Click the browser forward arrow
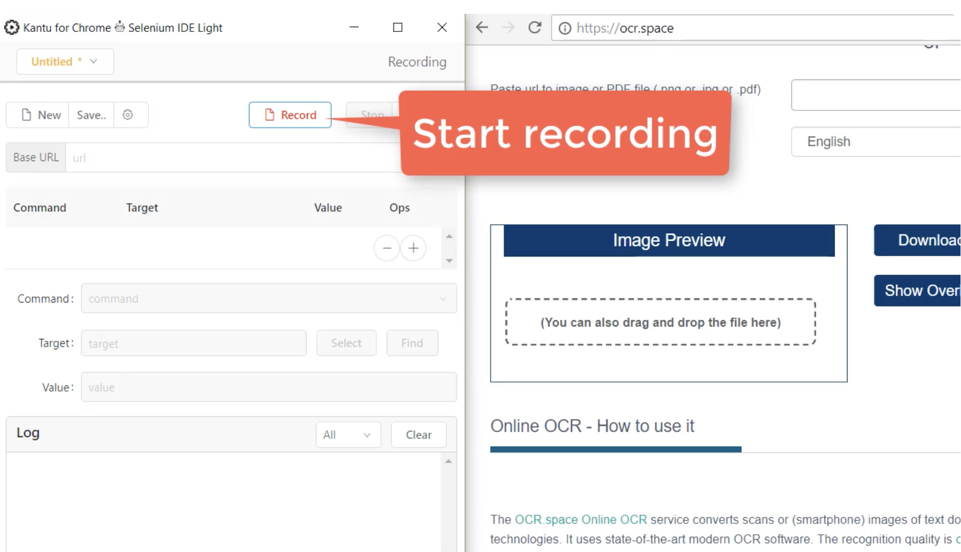The image size is (961, 552). 508,28
